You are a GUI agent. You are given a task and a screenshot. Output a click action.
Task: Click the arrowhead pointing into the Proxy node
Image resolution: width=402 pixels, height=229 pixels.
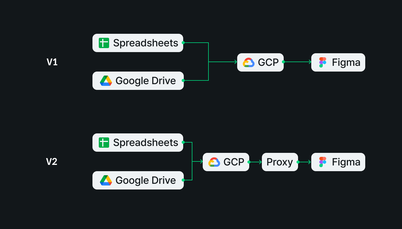[x=260, y=162]
